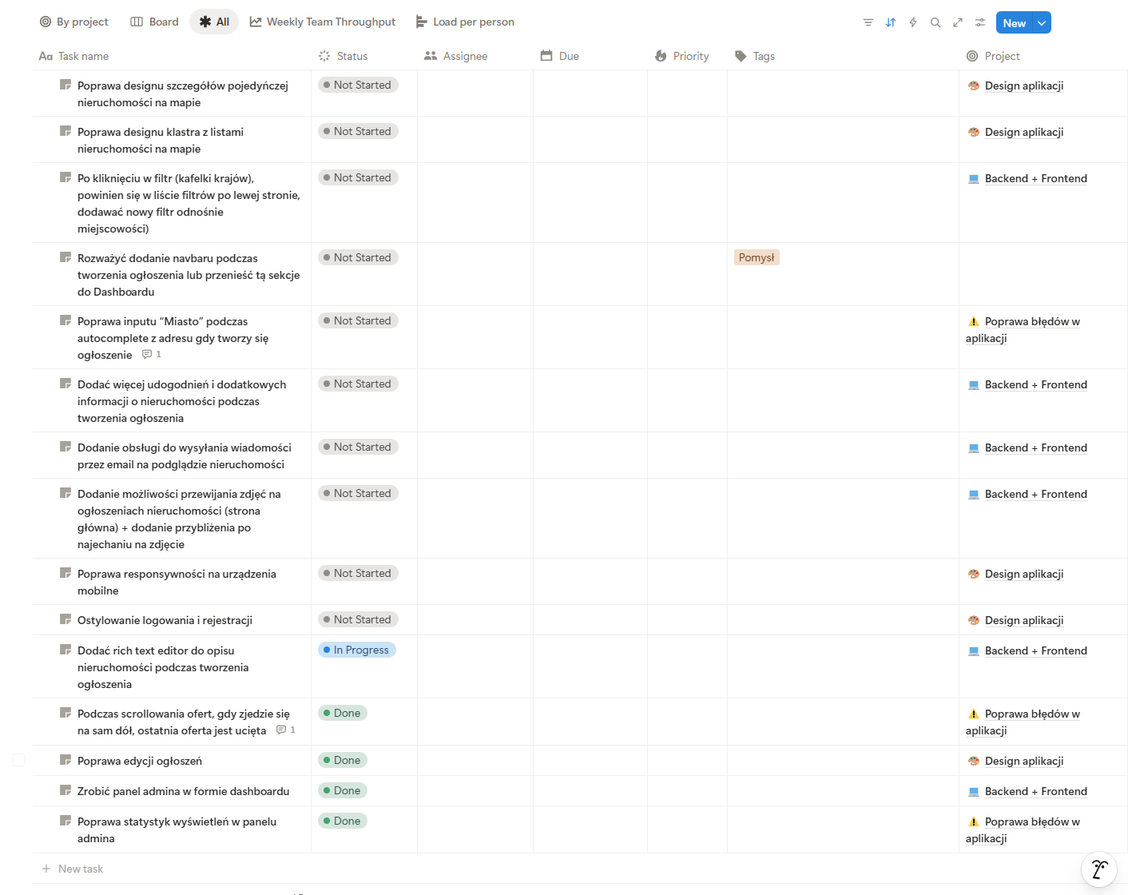1128x895 pixels.
Task: Open the floating assistant button bottom-right
Action: pos(1098,869)
